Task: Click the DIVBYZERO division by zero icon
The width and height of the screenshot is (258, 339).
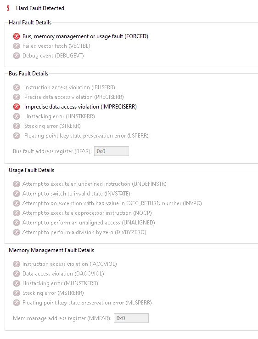Action: (x=17, y=232)
